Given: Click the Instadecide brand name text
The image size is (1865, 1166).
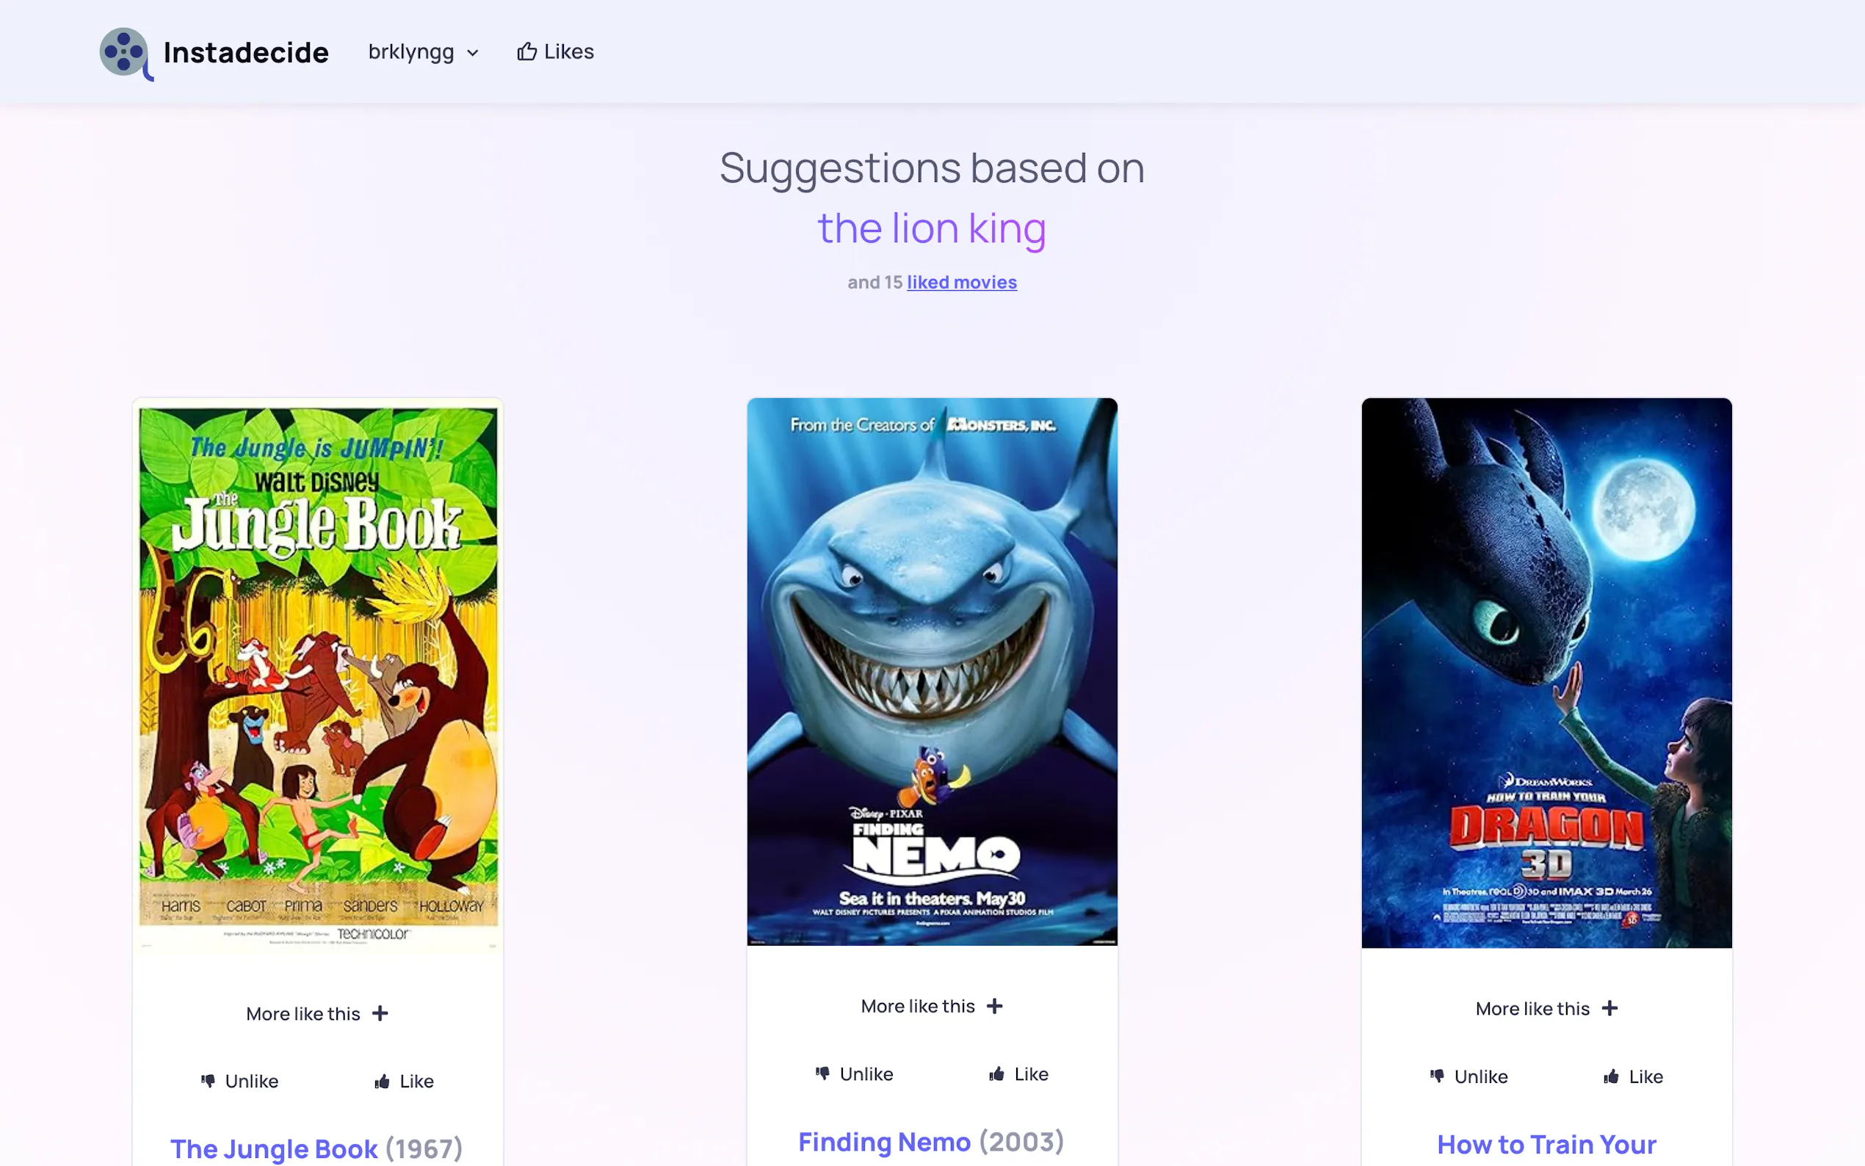Looking at the screenshot, I should [x=246, y=52].
